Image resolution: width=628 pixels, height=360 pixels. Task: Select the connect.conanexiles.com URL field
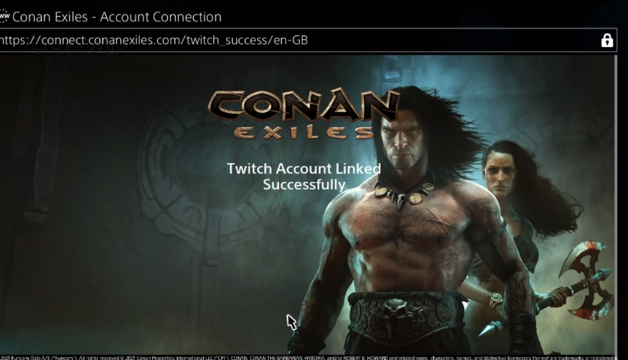coord(308,40)
